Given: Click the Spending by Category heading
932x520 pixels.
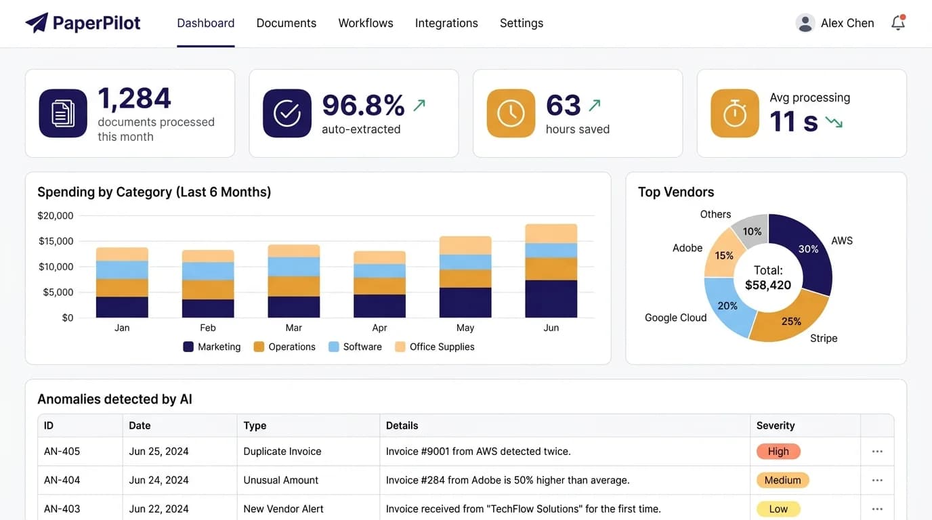Looking at the screenshot, I should pos(154,192).
